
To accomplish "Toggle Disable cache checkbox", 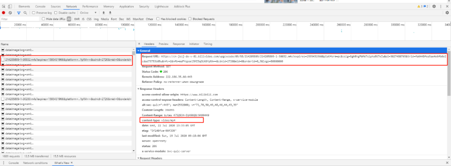I will 56,12.
